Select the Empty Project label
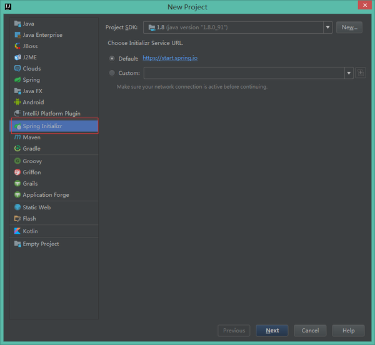Image resolution: width=375 pixels, height=345 pixels. point(41,244)
